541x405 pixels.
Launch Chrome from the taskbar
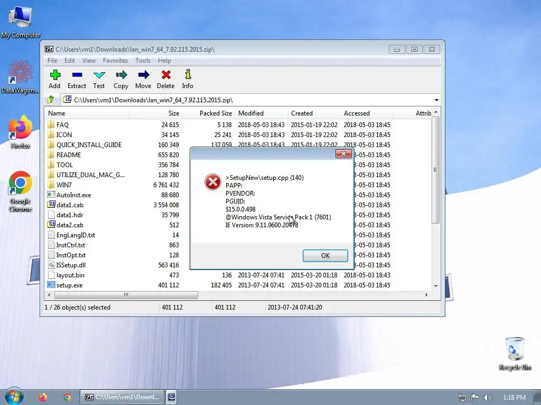(x=67, y=397)
